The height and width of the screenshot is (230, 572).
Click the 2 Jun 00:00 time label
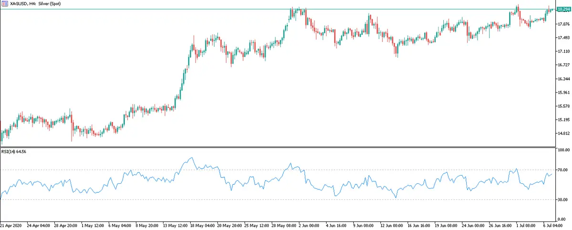click(x=310, y=225)
